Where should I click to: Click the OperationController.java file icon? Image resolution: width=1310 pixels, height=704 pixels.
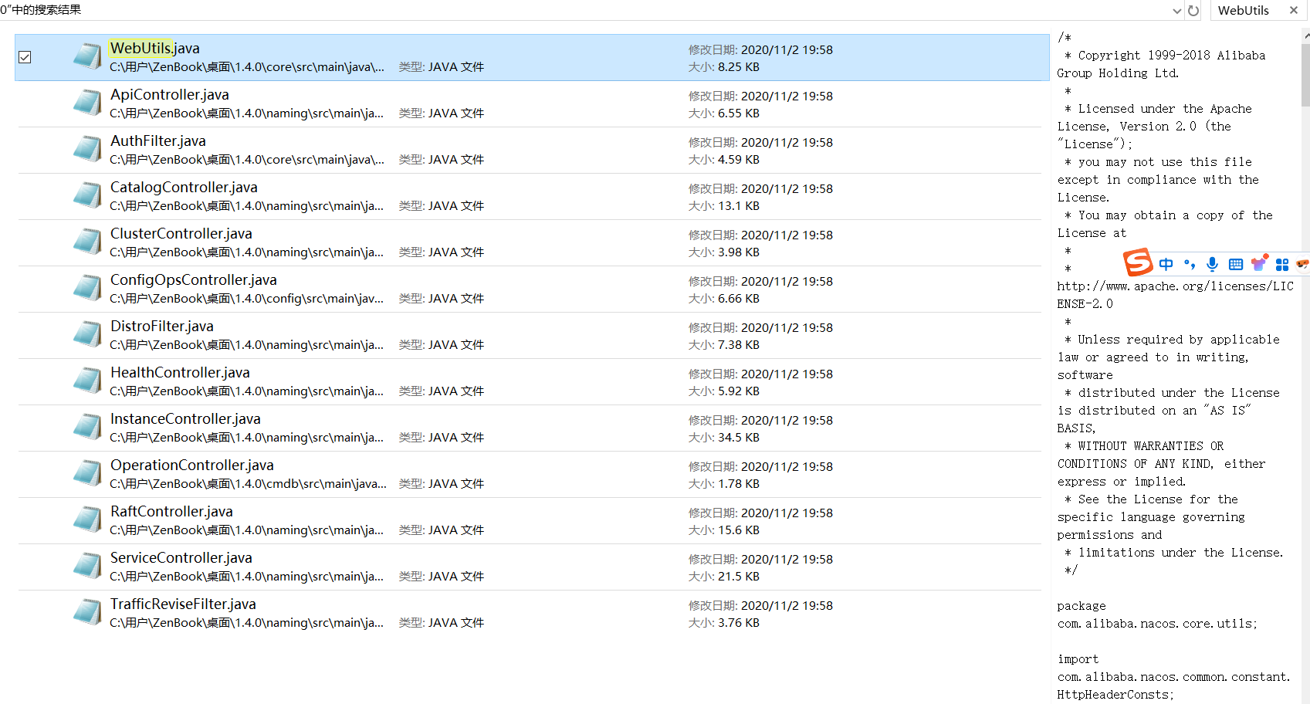(87, 473)
